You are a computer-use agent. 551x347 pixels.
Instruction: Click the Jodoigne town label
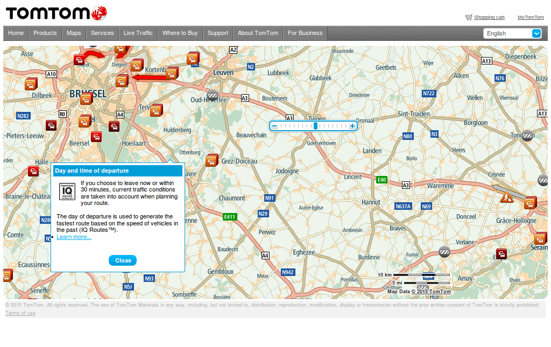click(287, 171)
